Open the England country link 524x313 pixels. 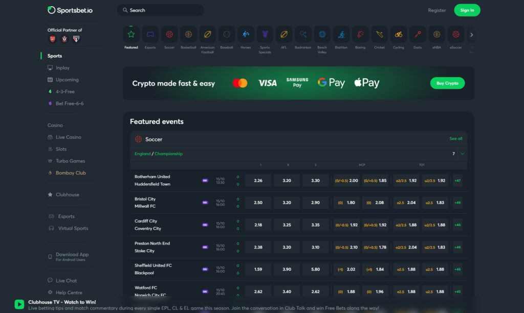tap(142, 154)
